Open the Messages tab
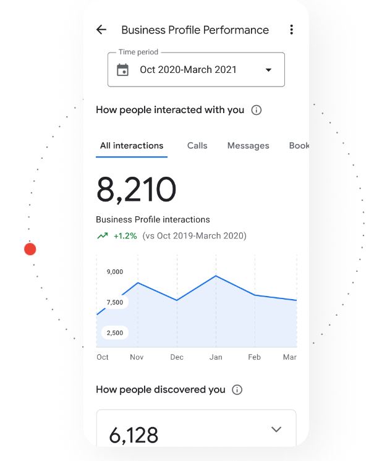This screenshot has height=461, width=382. pyautogui.click(x=248, y=146)
